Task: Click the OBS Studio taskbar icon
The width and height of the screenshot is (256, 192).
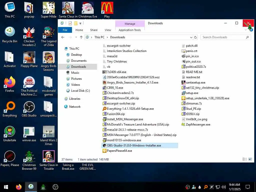Action: pos(55,187)
